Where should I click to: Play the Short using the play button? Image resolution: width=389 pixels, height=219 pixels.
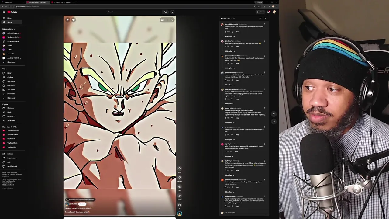[67, 20]
